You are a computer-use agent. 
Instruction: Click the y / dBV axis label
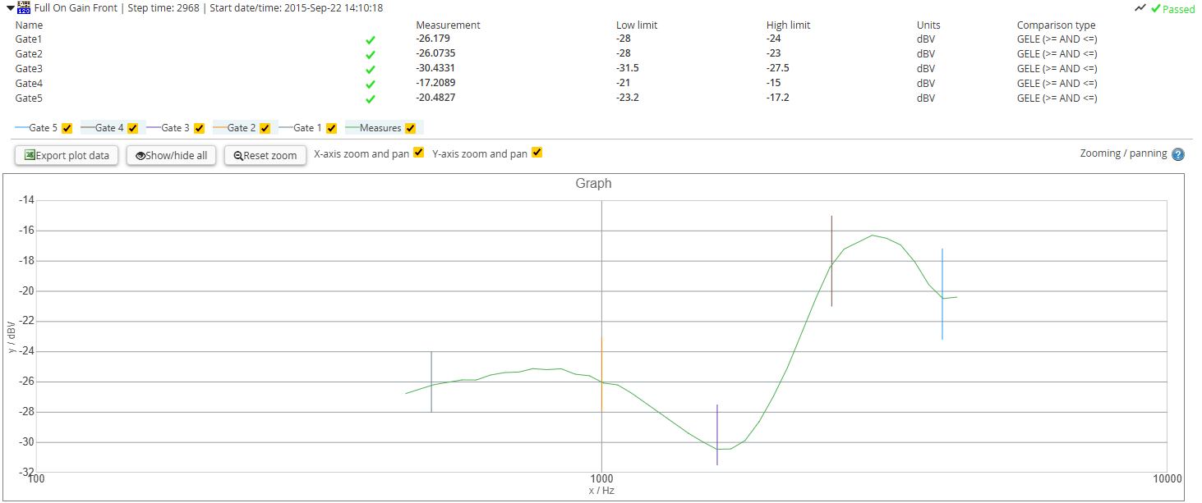coord(12,336)
